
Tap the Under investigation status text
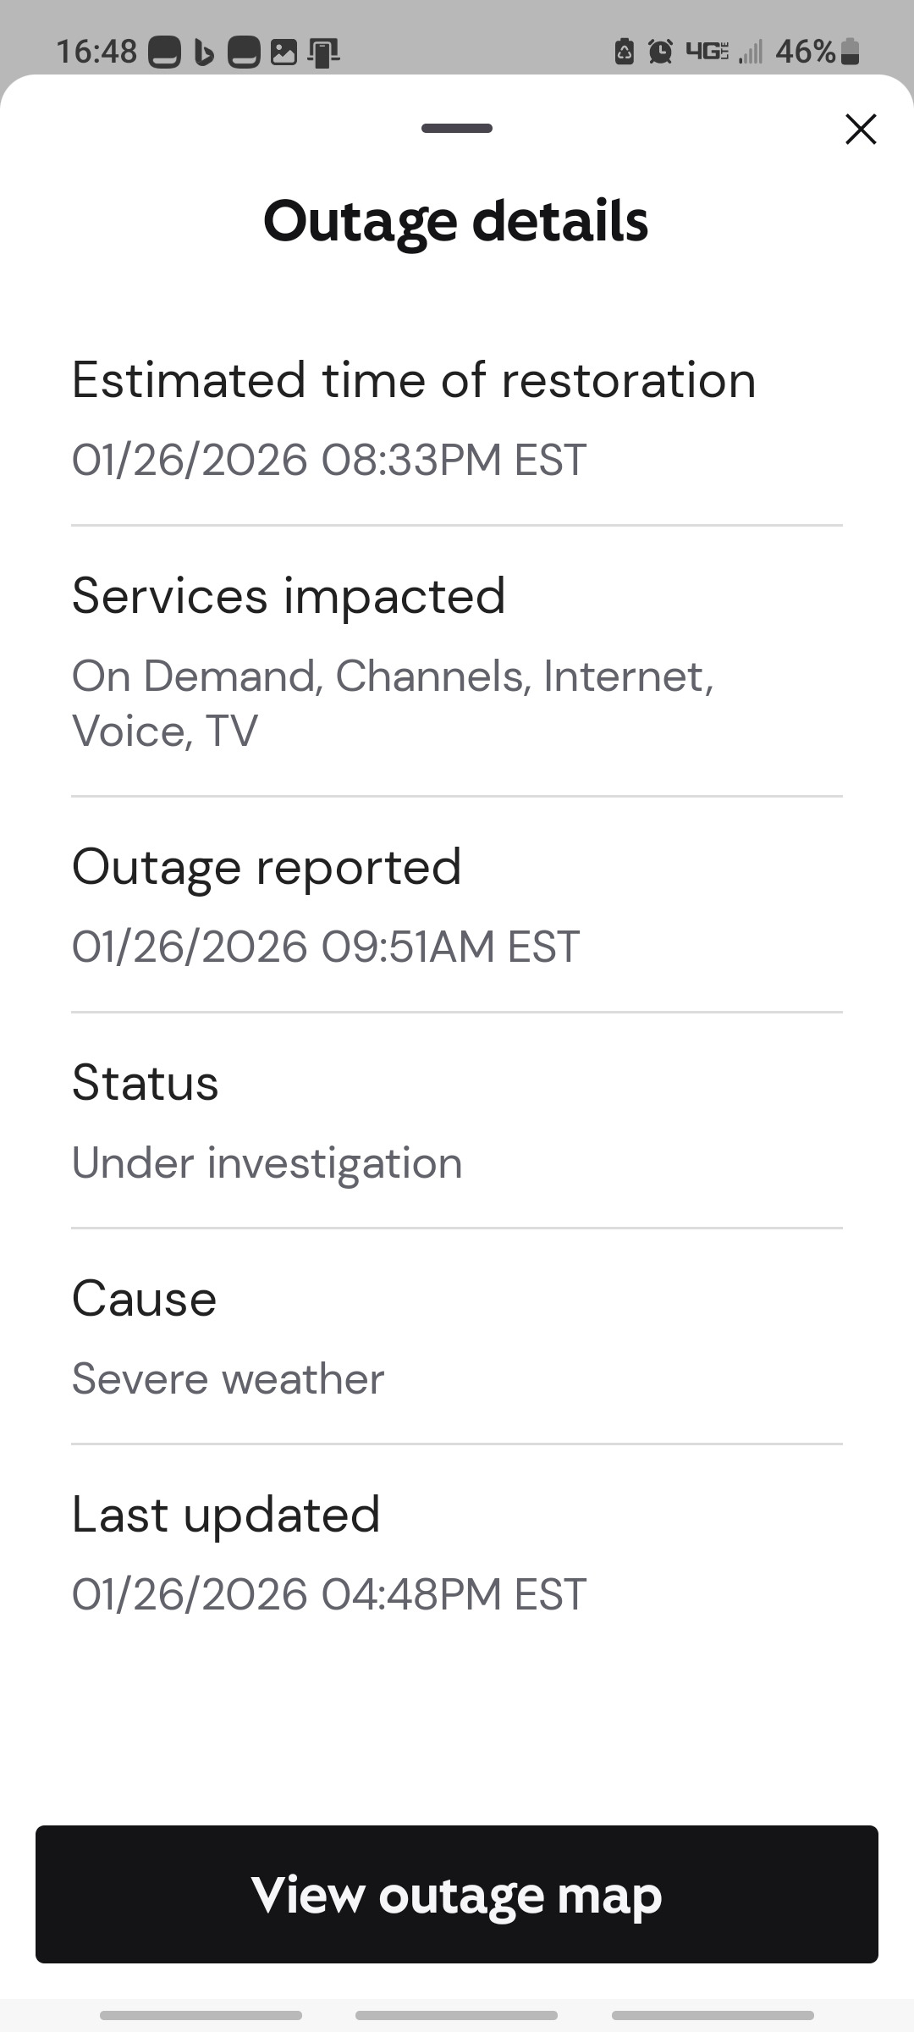(x=266, y=1162)
